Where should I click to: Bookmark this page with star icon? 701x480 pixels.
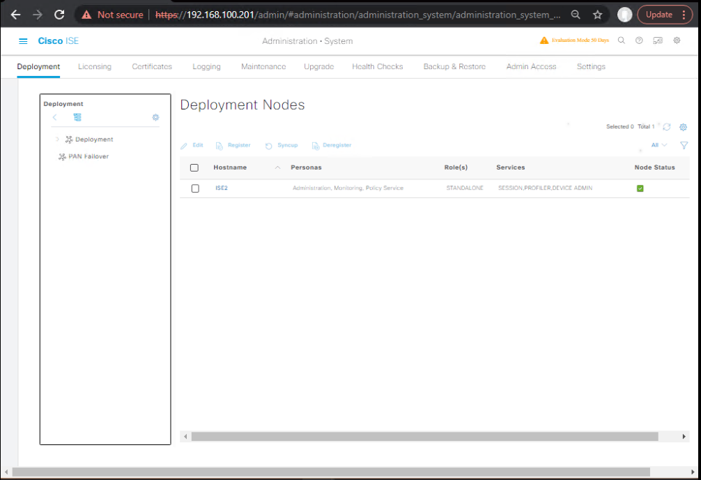(598, 15)
